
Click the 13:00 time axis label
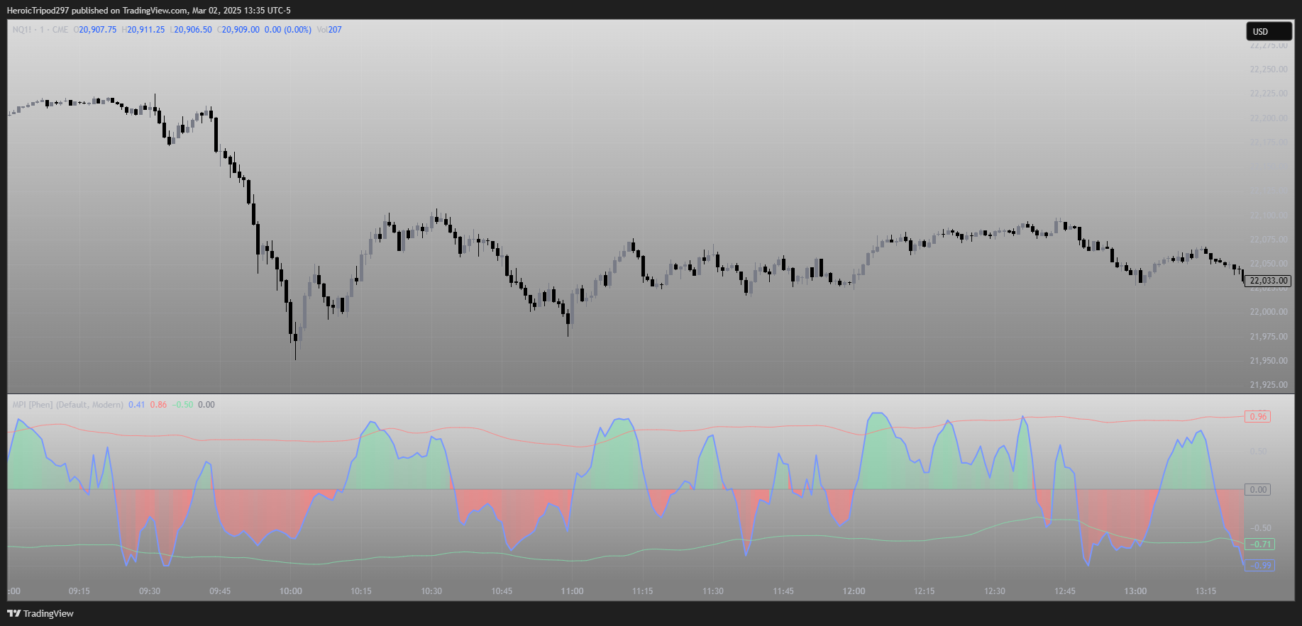[1135, 591]
